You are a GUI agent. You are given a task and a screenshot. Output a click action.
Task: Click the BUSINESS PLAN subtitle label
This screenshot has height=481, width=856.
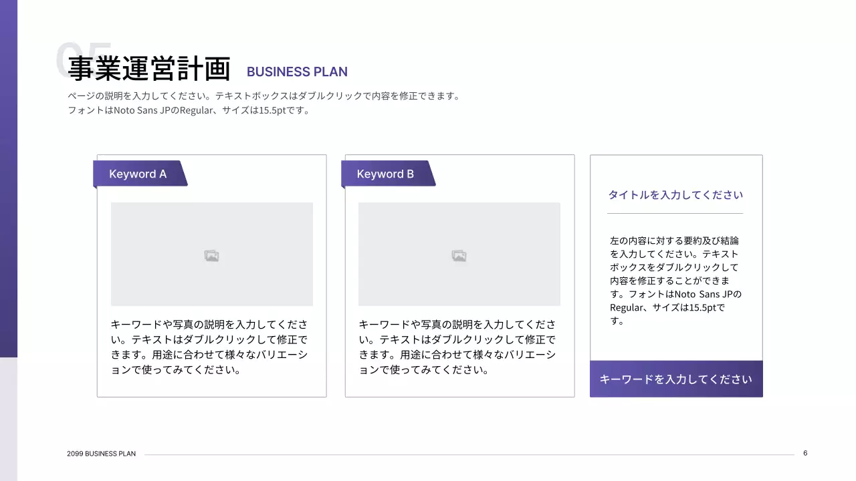pyautogui.click(x=297, y=71)
